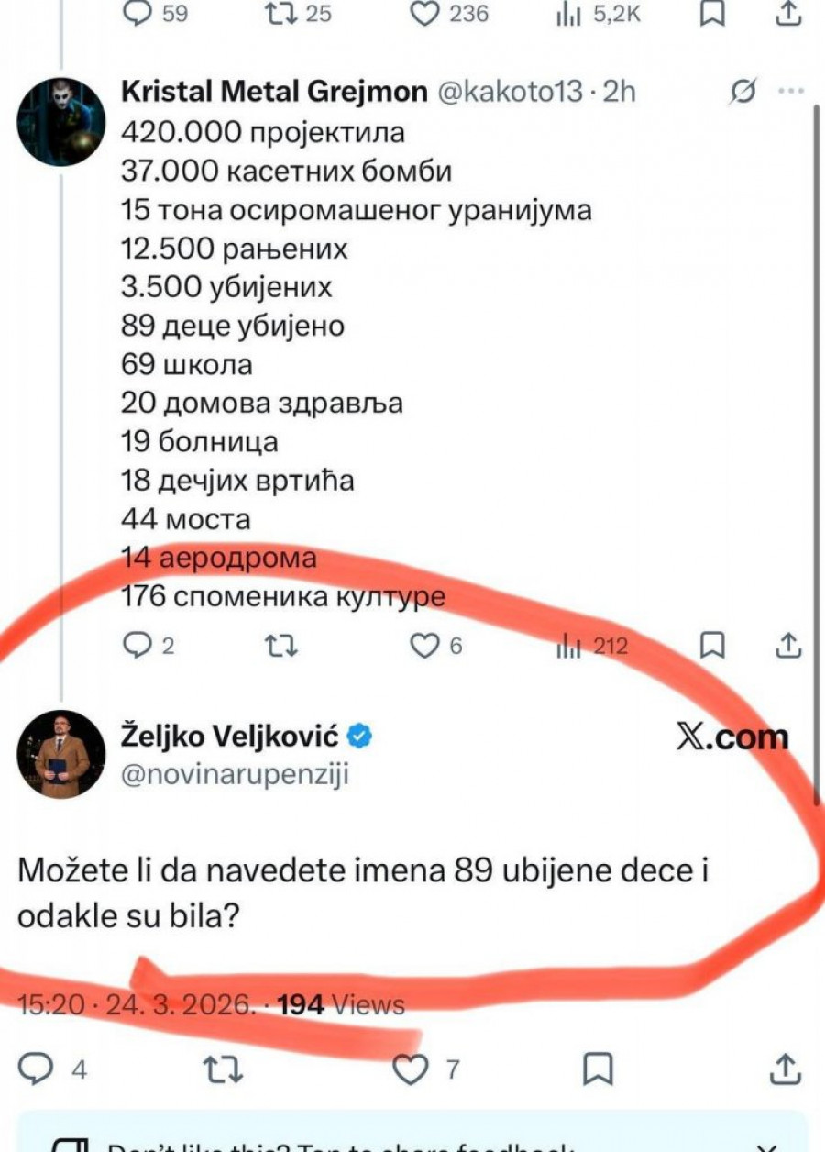Open replies on Kristal Metal Grejmon's tweet
This screenshot has width=825, height=1152.
click(x=137, y=646)
